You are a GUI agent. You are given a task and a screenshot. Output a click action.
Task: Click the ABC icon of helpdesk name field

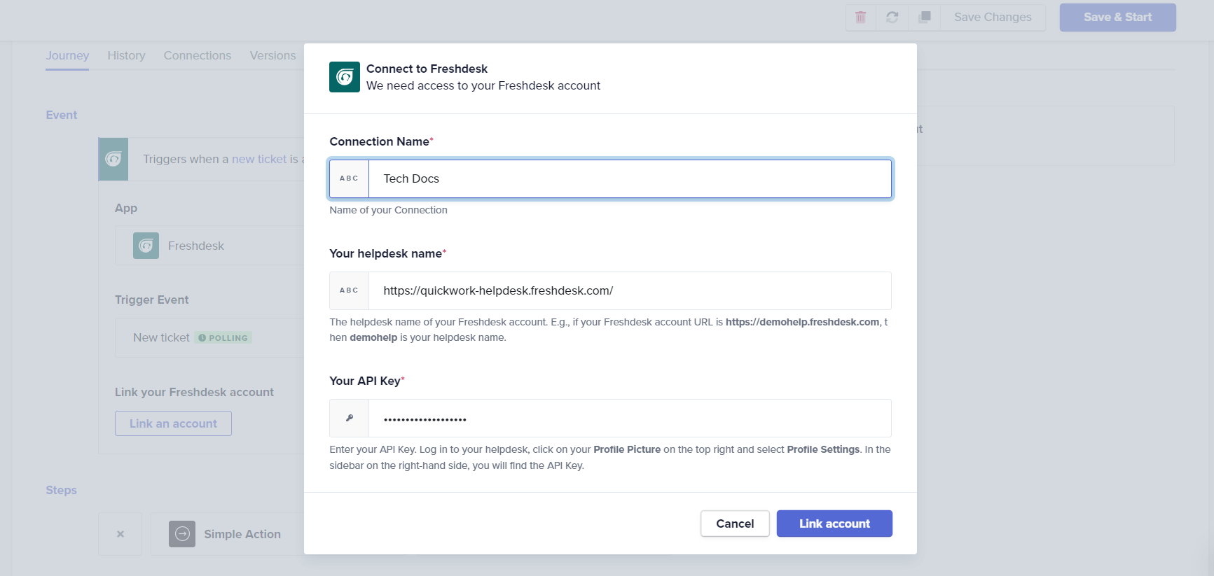[349, 290]
